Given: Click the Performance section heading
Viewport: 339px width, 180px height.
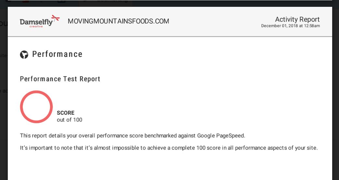Looking at the screenshot, I should click(57, 54).
